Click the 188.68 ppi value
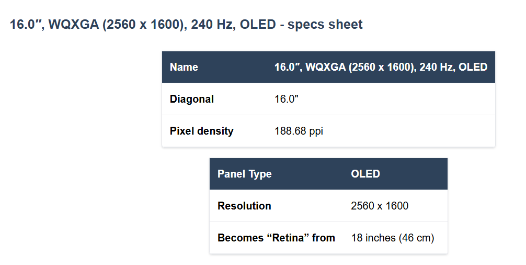 tap(299, 131)
